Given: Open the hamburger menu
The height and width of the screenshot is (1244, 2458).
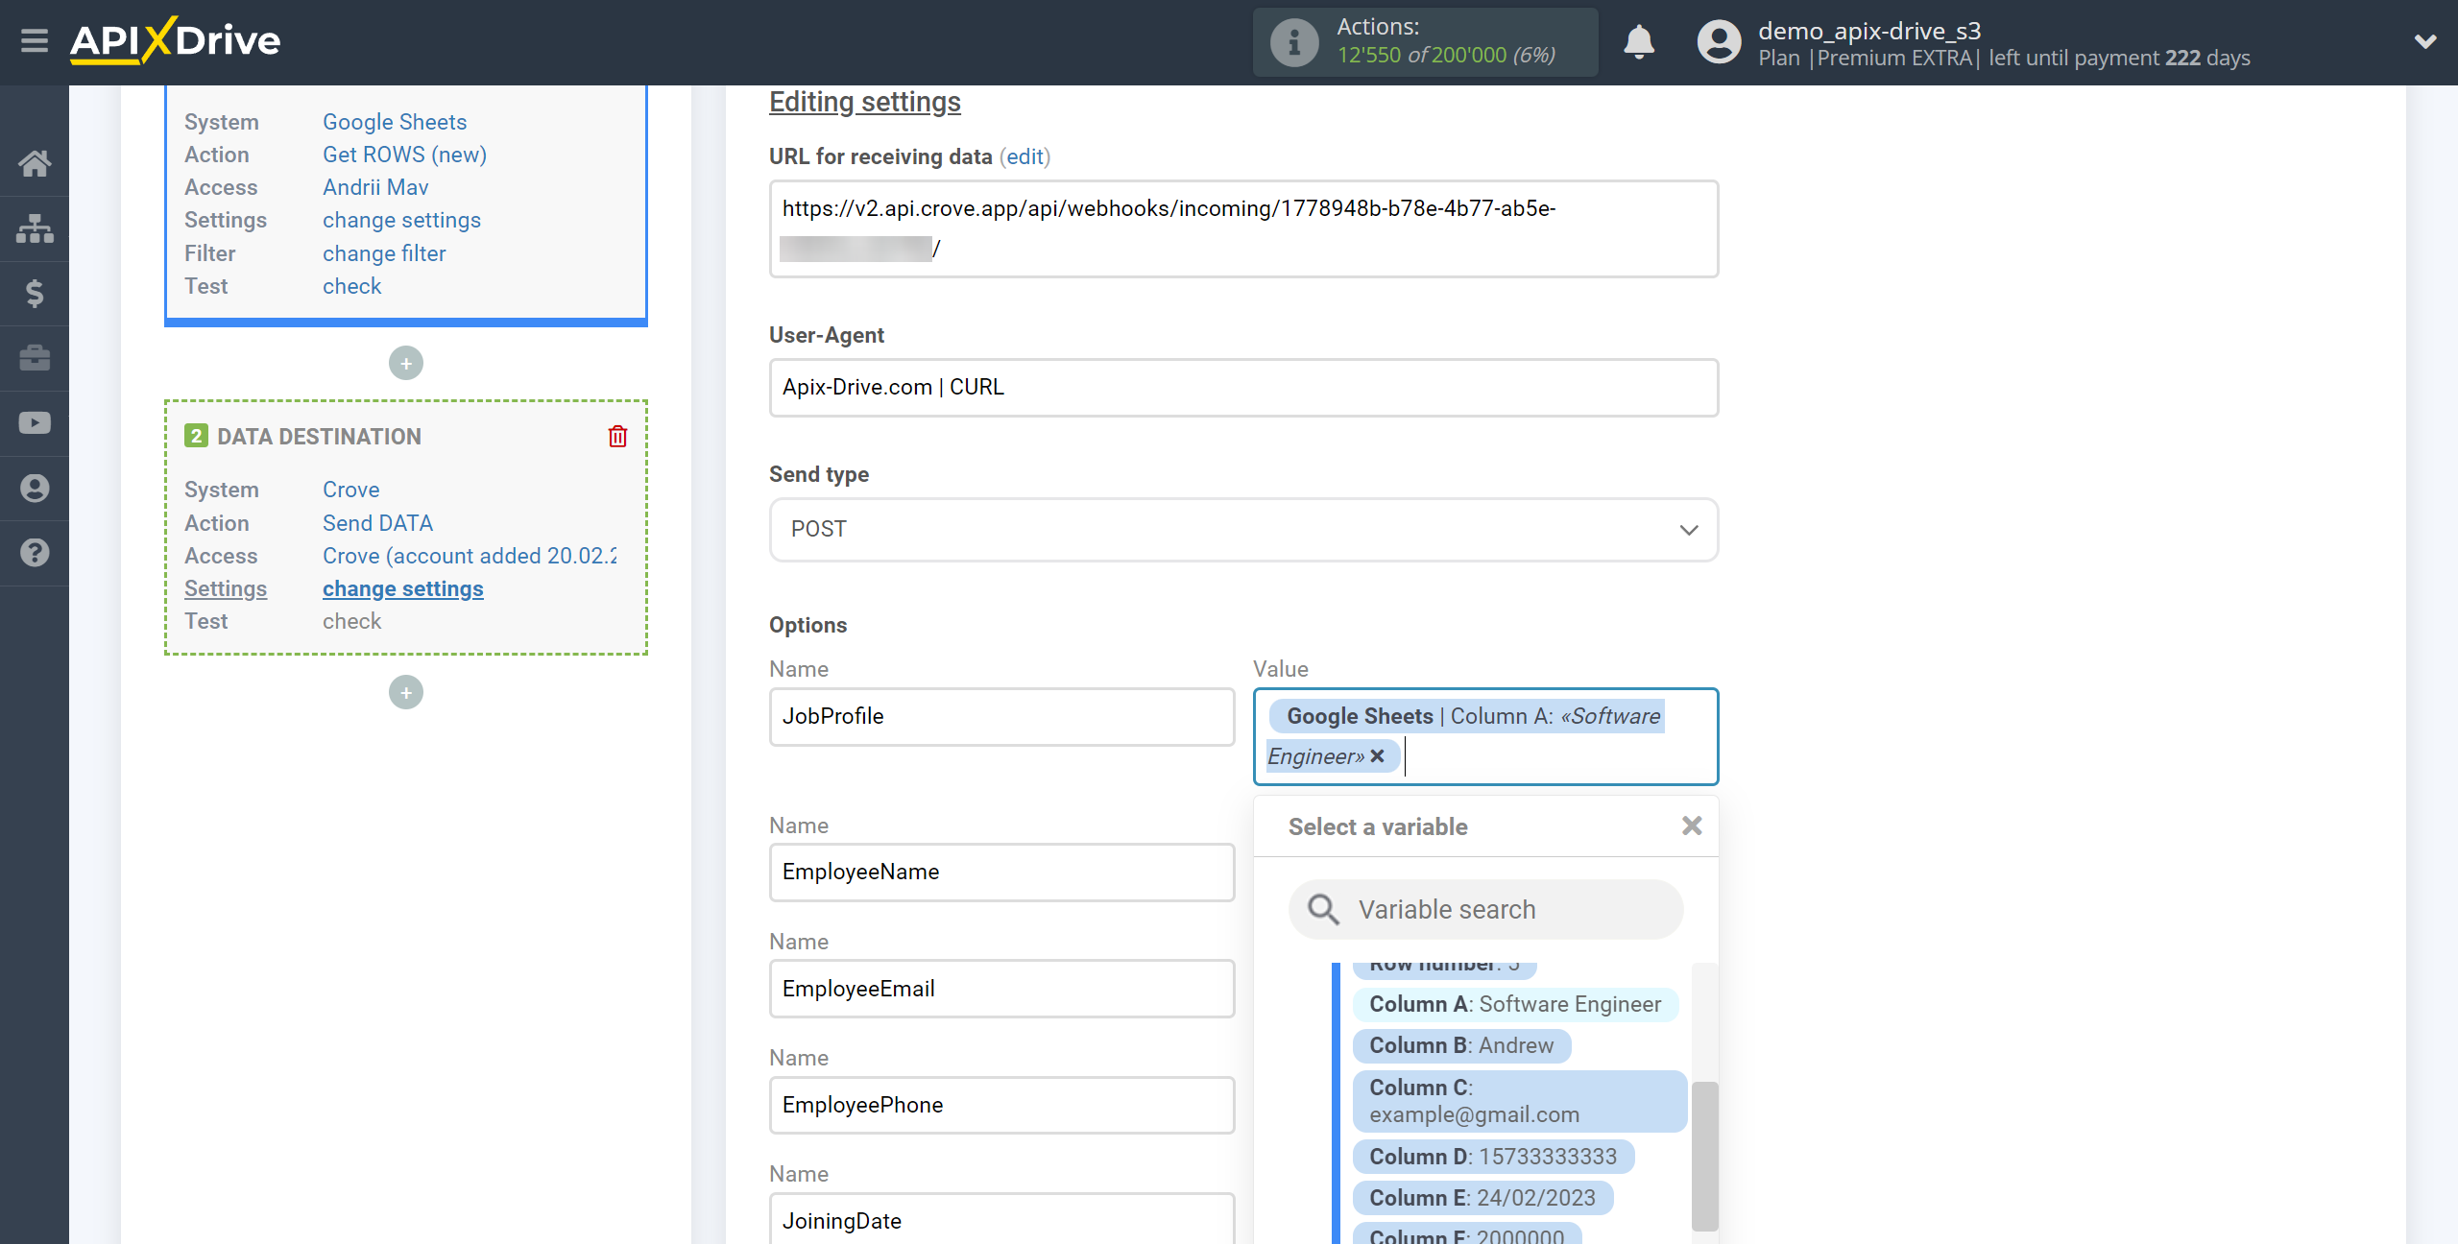Looking at the screenshot, I should [35, 41].
